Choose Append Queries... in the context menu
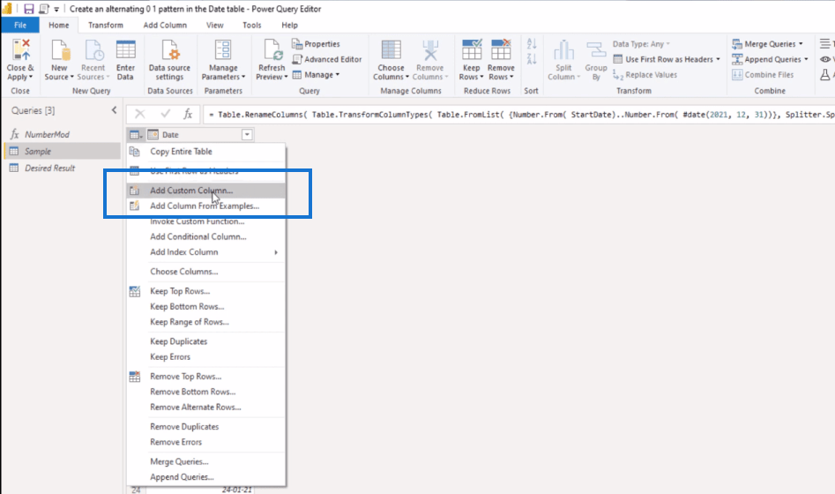835x494 pixels. [206, 477]
